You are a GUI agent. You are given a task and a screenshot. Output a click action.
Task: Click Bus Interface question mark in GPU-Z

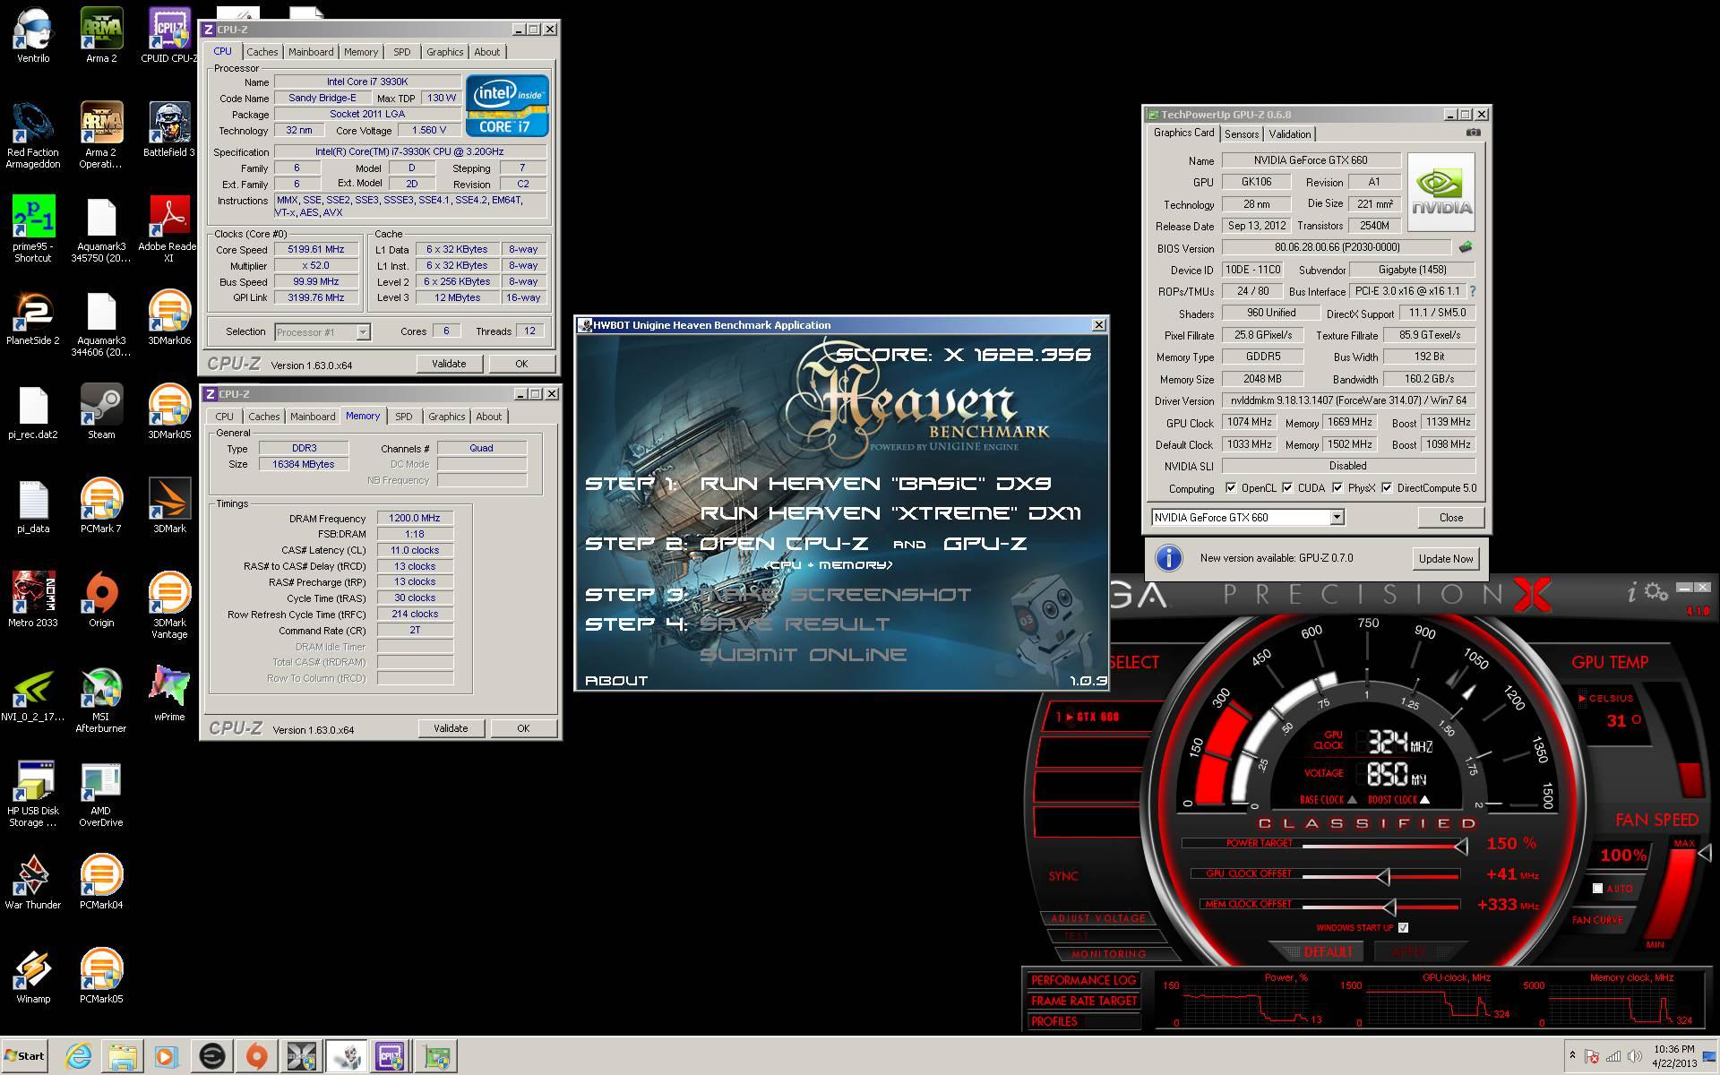[x=1472, y=291]
